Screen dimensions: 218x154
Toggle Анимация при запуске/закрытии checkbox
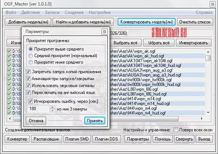pos(28,79)
